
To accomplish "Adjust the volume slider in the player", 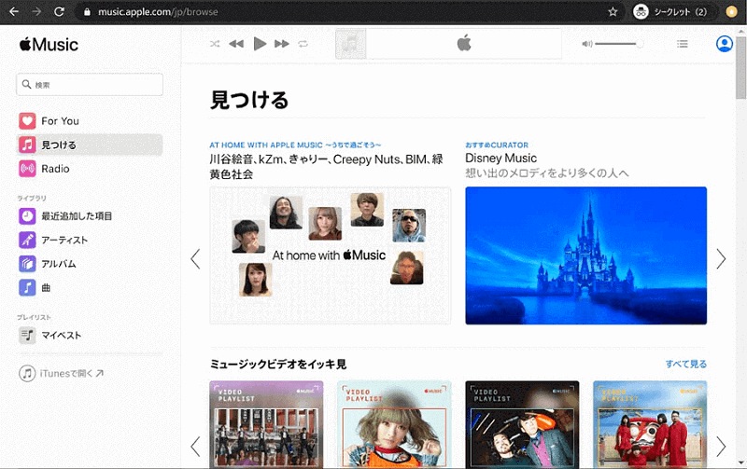I will (x=619, y=44).
